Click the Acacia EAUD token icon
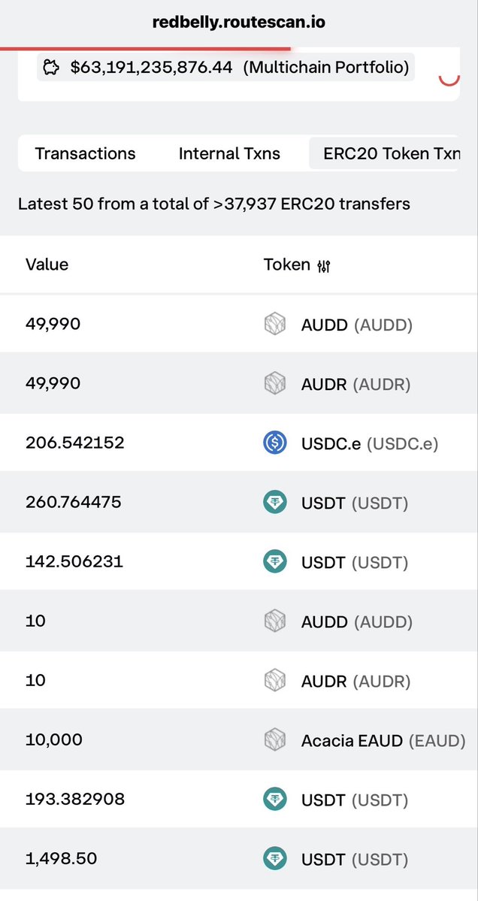The image size is (478, 901). click(274, 740)
